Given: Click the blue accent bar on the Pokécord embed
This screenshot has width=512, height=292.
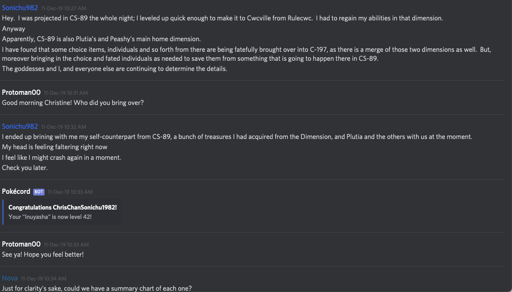Looking at the screenshot, I should pos(3,212).
